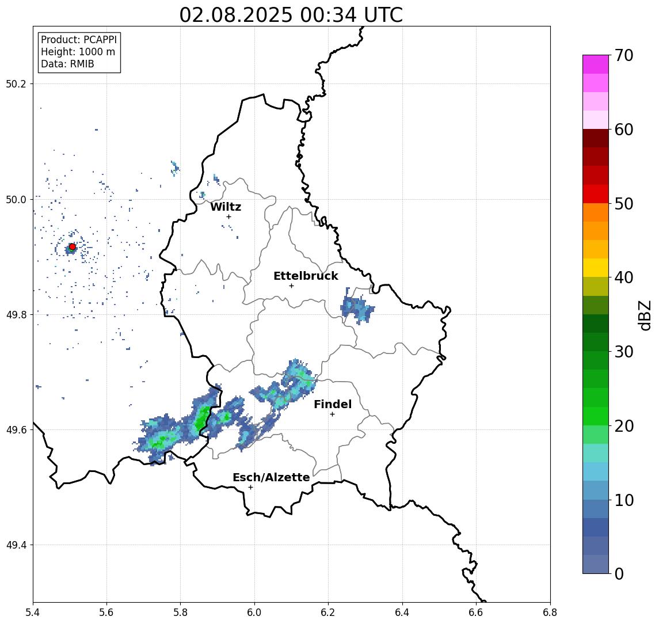659x624 pixels.
Task: Click the bright green colorbar segment above 20
Action: point(596,416)
